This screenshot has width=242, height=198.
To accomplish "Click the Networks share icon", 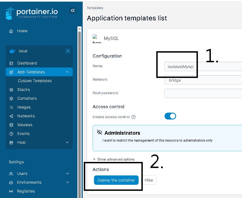I will click(x=11, y=116).
